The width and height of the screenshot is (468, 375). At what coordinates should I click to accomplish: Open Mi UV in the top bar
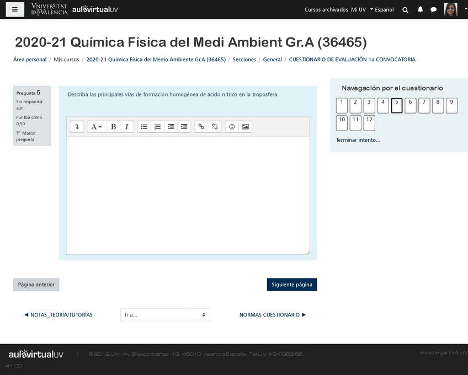(x=359, y=9)
